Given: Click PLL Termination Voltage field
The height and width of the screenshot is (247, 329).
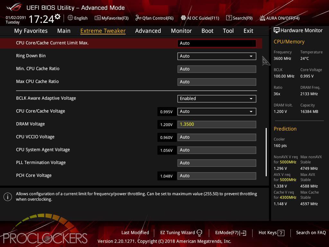Looking at the screenshot, I should 217,163.
